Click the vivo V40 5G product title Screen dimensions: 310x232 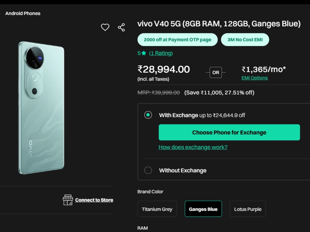[219, 24]
